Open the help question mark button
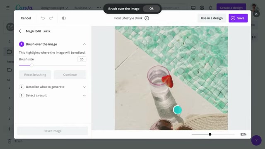This screenshot has width=265, height=149. 256,140
